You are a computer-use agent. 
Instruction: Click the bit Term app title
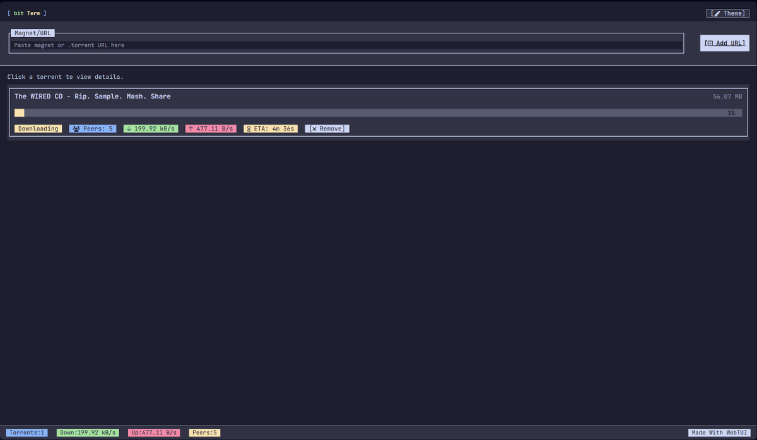coord(26,13)
